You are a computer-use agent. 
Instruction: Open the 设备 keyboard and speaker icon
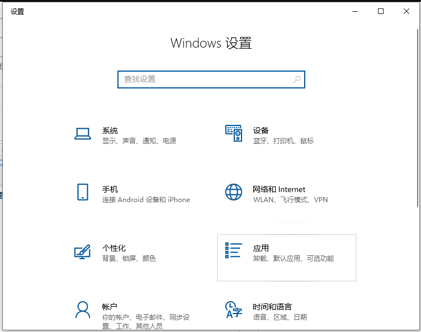[234, 133]
